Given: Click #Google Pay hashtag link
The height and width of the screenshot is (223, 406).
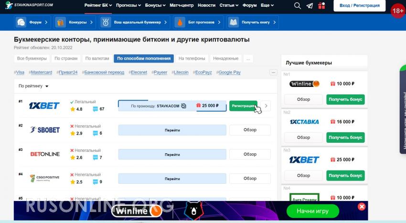Looking at the screenshot, I should coord(228,73).
